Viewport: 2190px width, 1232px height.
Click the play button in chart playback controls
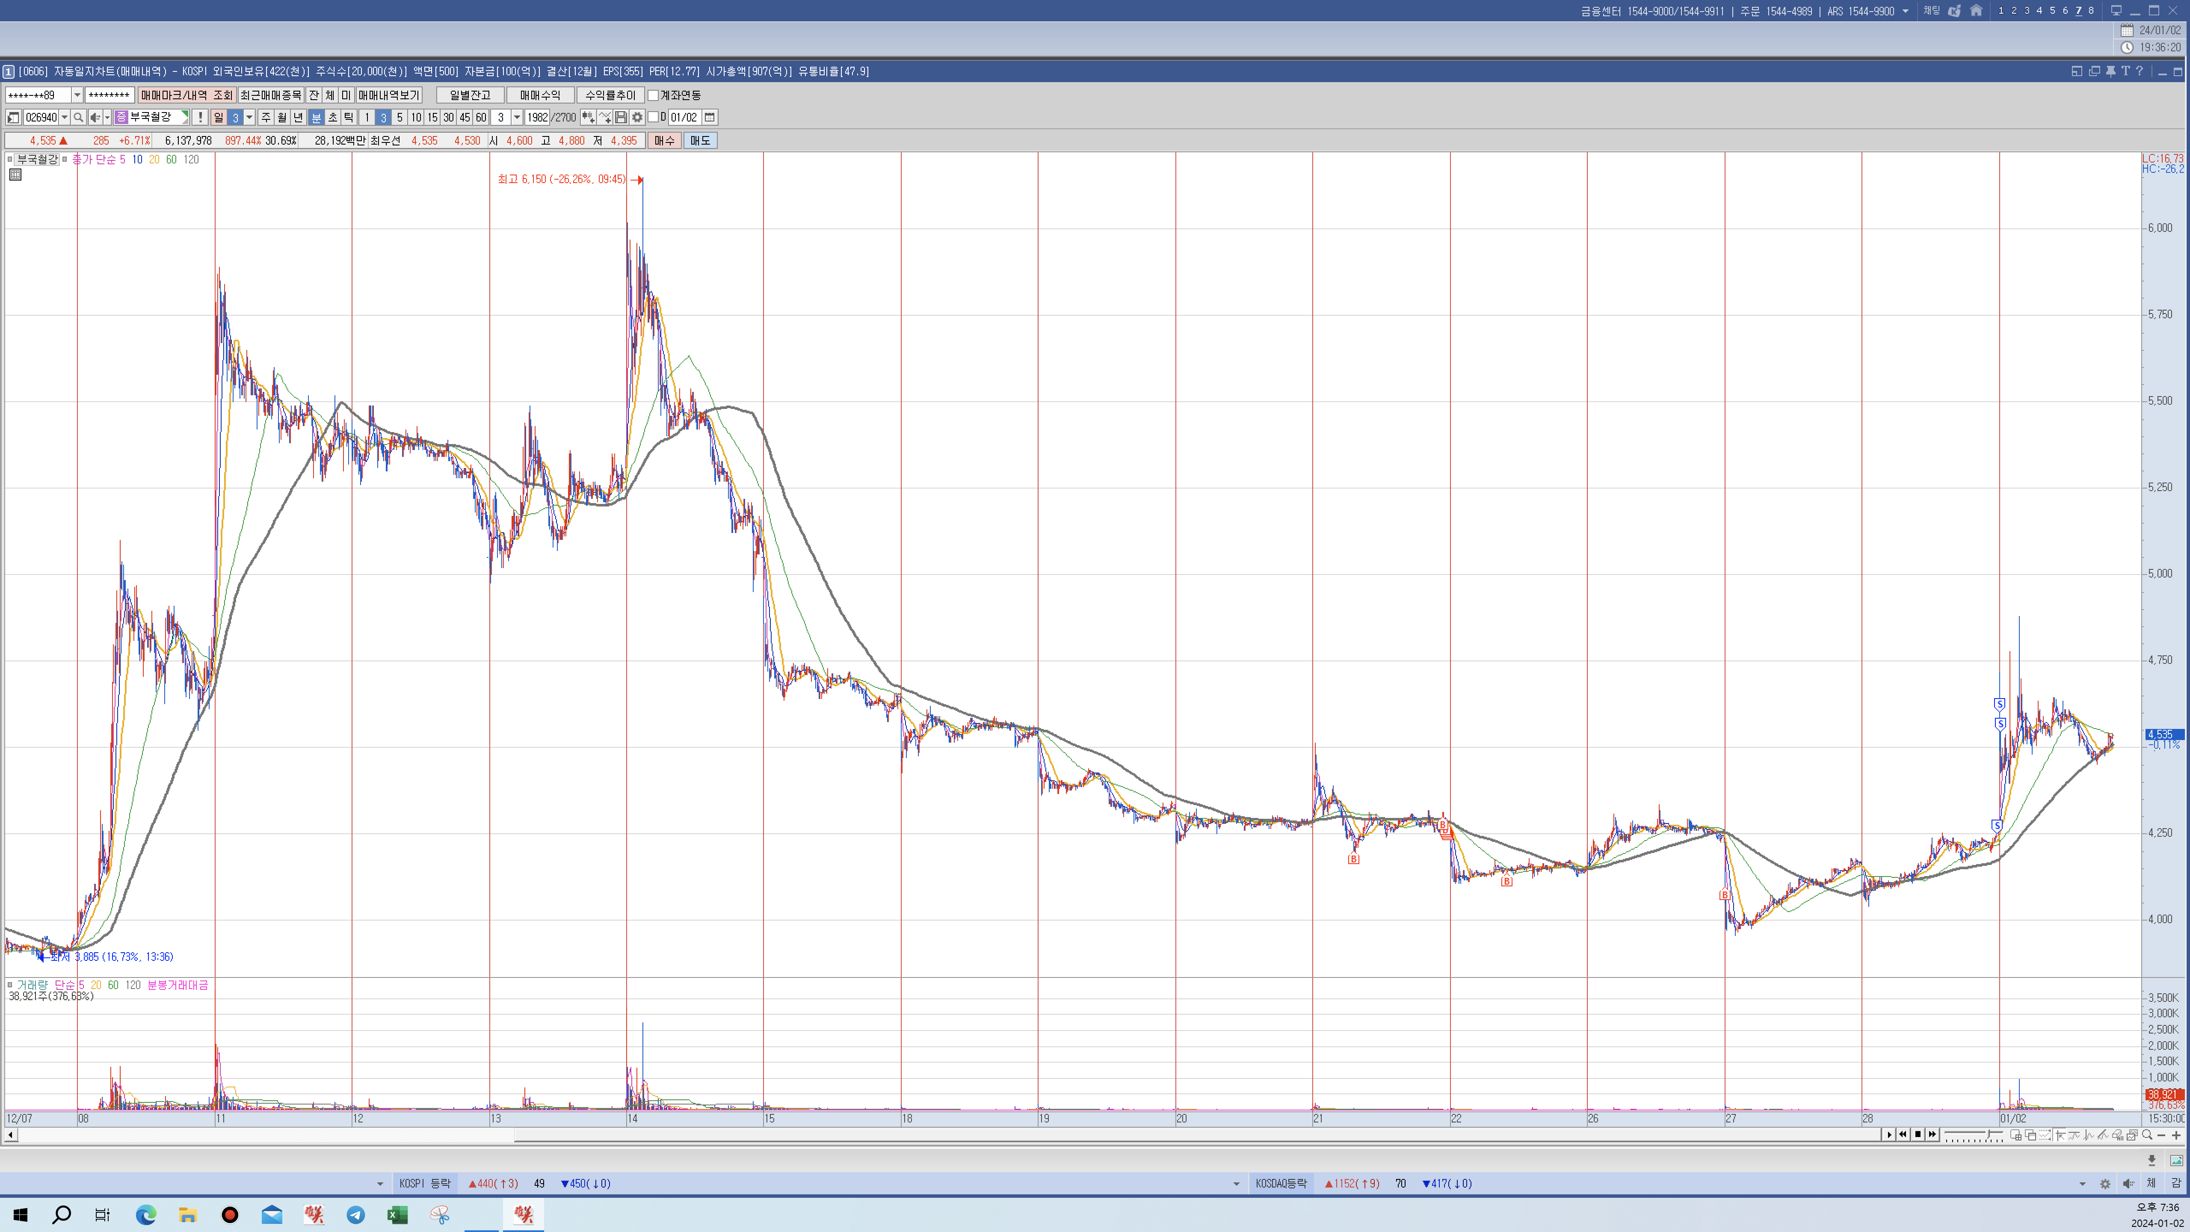(x=1890, y=1135)
